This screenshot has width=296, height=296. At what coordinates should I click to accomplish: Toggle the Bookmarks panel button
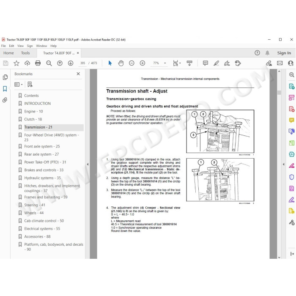[x=5, y=88]
